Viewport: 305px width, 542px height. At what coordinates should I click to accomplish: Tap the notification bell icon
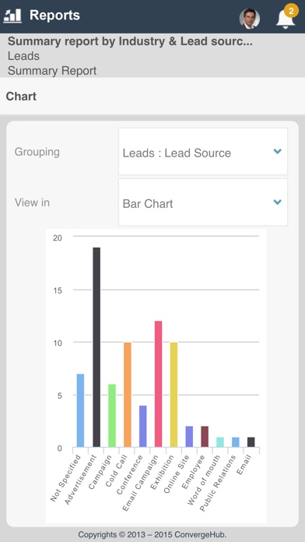286,19
